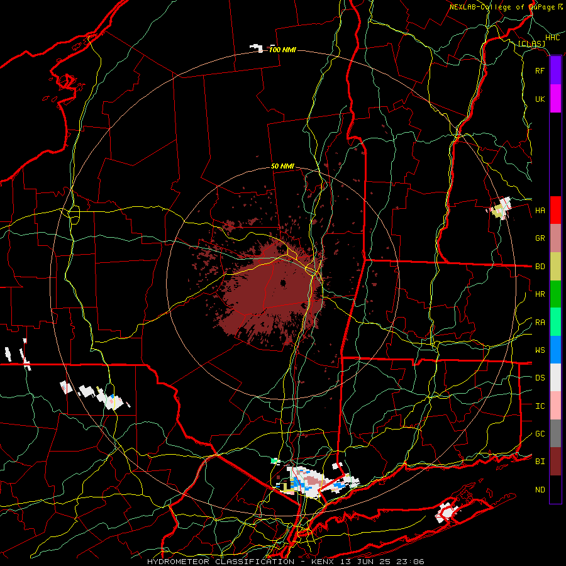This screenshot has width=566, height=566.
Task: Click the small white echo near 100 NMI label
Action: pos(257,48)
